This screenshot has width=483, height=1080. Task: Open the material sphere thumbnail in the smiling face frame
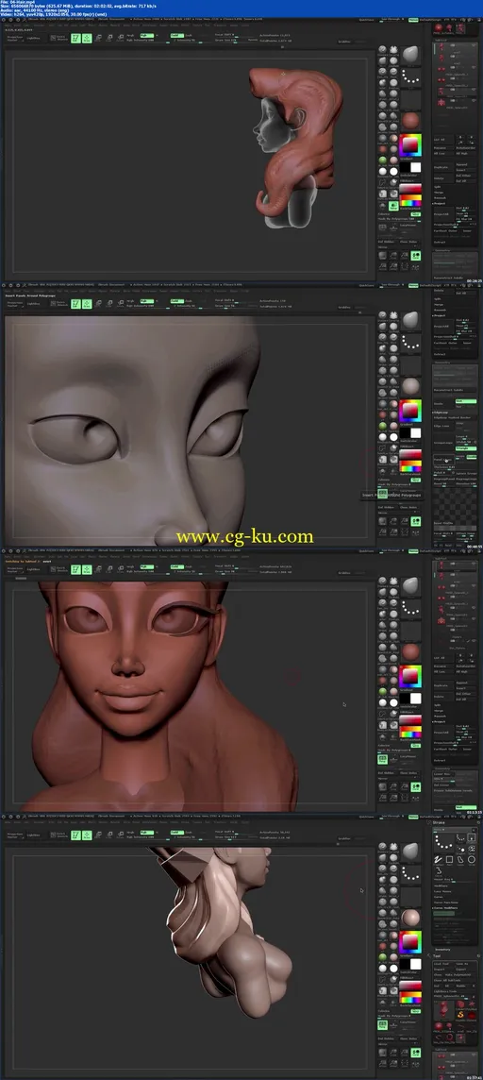[410, 652]
